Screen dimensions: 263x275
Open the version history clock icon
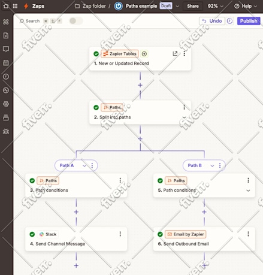pos(230,21)
